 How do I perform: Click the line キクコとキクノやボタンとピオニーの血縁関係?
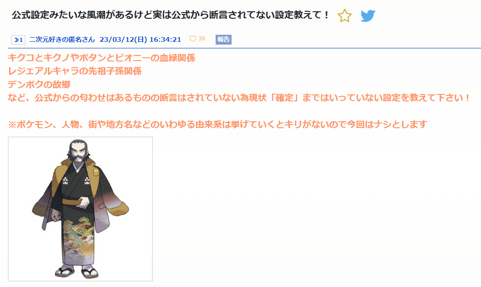coord(101,58)
